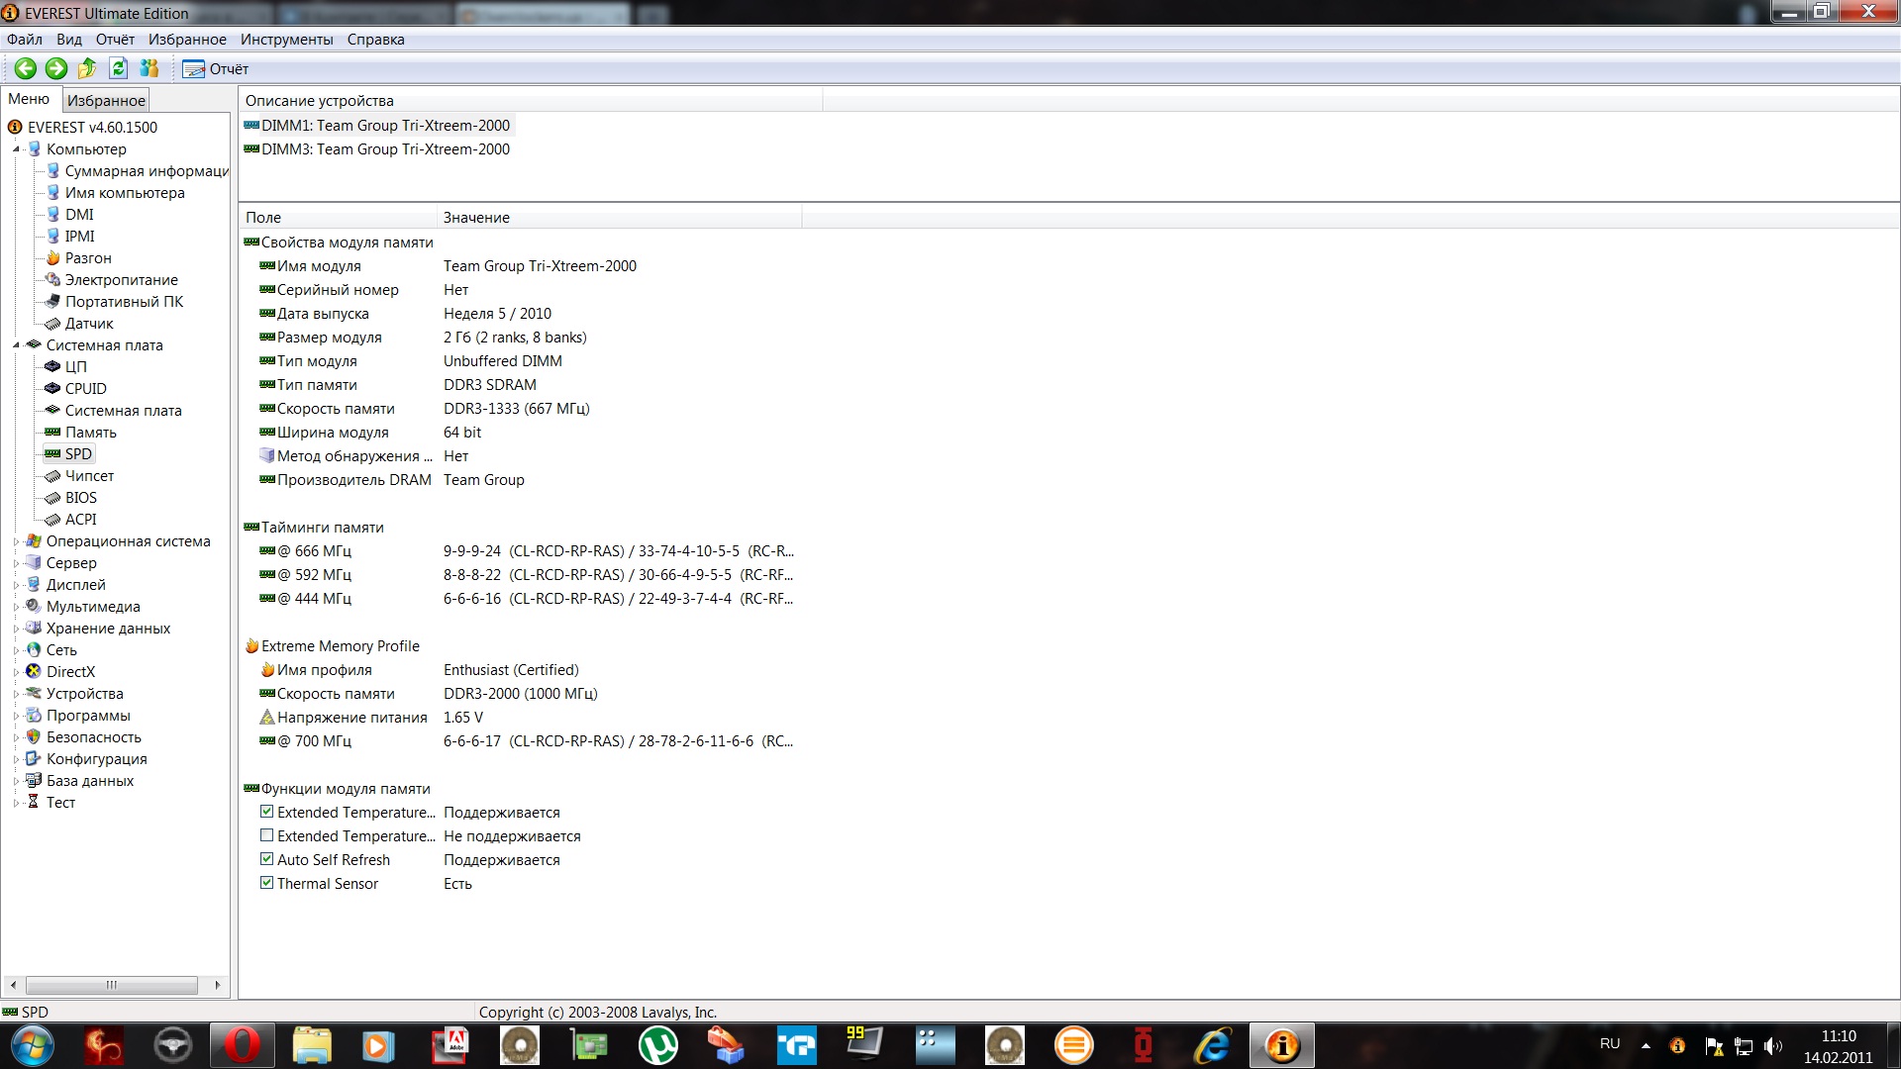1901x1069 pixels.
Task: Collapse the Системная плата tree node
Action: (16, 345)
